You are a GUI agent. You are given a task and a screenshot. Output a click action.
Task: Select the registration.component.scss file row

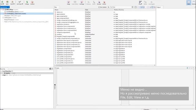click(105, 53)
